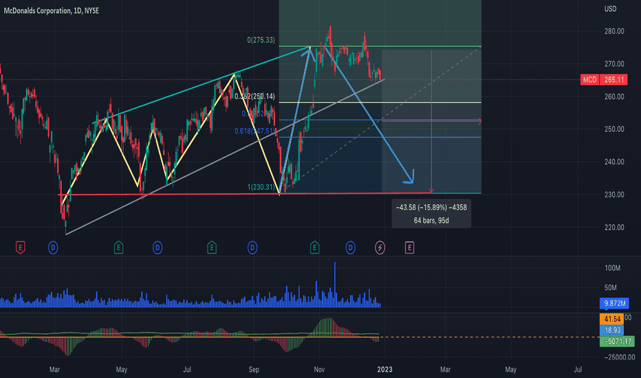Screen dimensions: 641x378
Task: Open the green earnings marker E after Jul
Action: (211, 247)
